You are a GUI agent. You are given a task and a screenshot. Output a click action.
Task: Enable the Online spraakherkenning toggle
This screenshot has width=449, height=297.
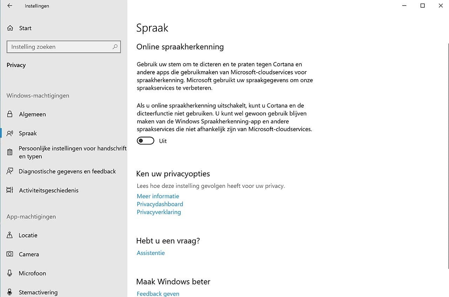pyautogui.click(x=146, y=141)
